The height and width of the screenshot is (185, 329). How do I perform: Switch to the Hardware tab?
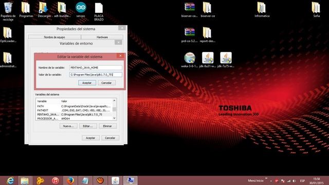pos(102,37)
